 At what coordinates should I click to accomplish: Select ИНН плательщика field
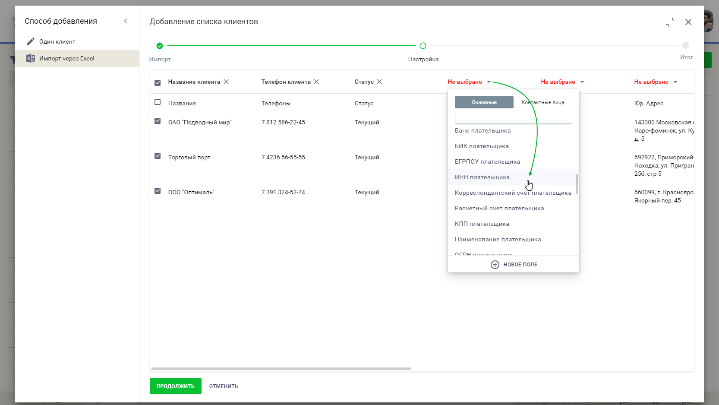pyautogui.click(x=513, y=177)
